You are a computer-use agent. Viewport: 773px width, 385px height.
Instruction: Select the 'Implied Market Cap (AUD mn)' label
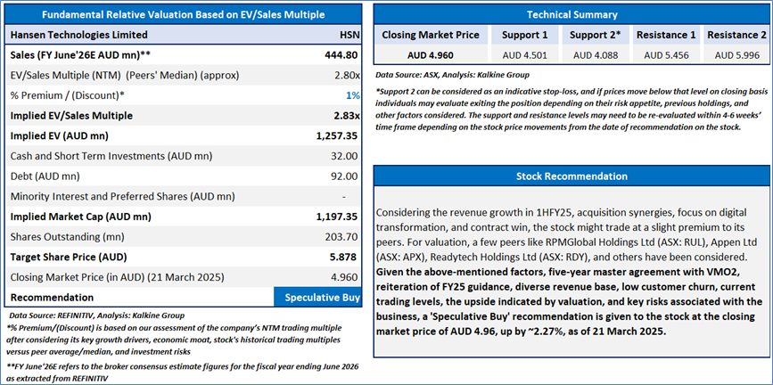tap(80, 217)
